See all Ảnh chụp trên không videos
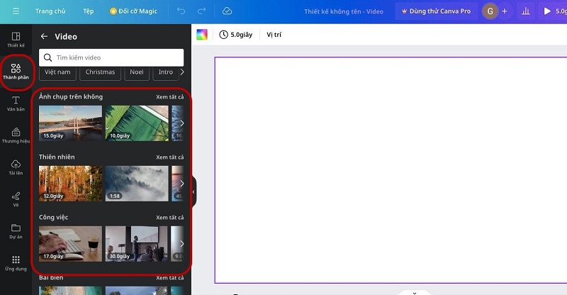567x295 pixels. pyautogui.click(x=170, y=97)
